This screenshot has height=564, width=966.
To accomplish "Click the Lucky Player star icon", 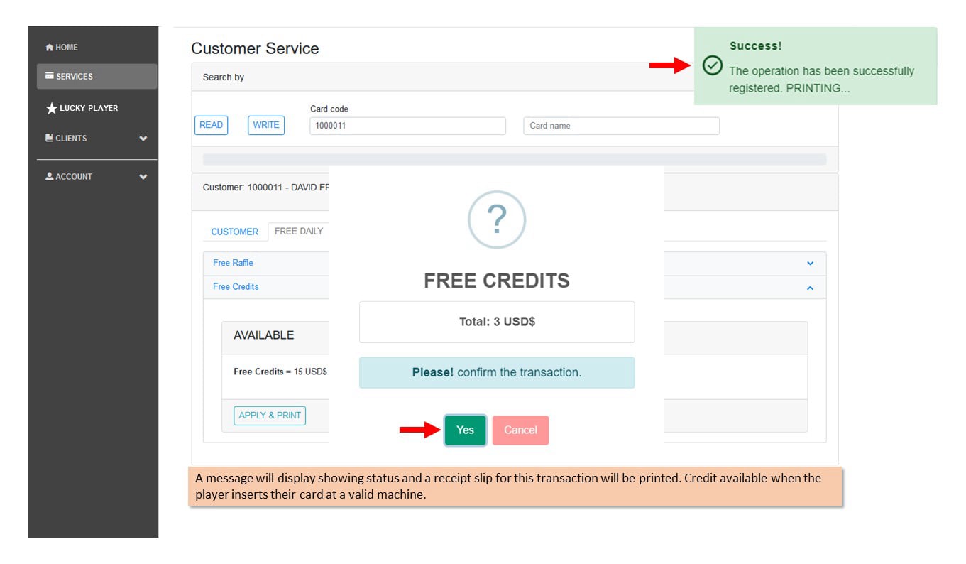I will (51, 108).
